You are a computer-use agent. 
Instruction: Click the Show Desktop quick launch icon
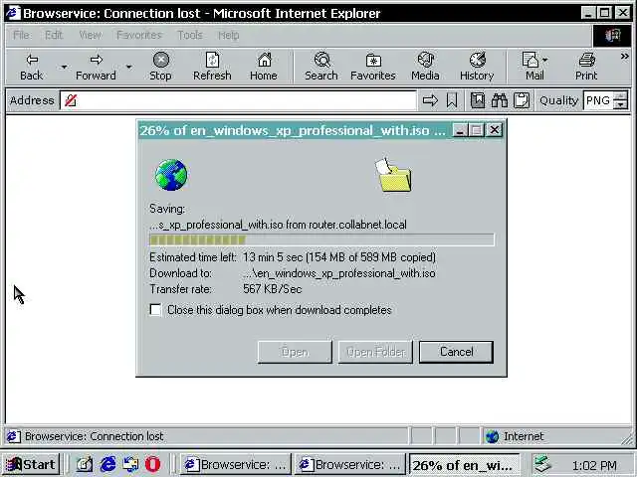[x=85, y=464]
